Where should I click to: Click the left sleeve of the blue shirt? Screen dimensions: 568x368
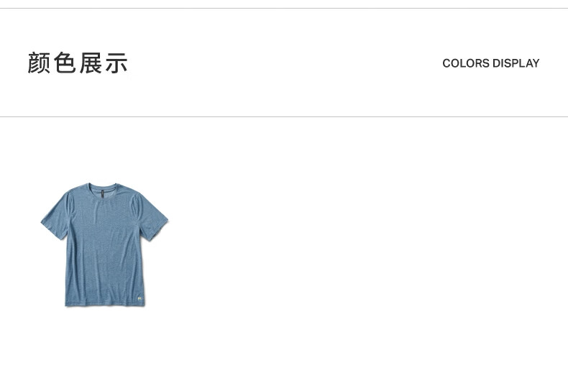pos(56,217)
